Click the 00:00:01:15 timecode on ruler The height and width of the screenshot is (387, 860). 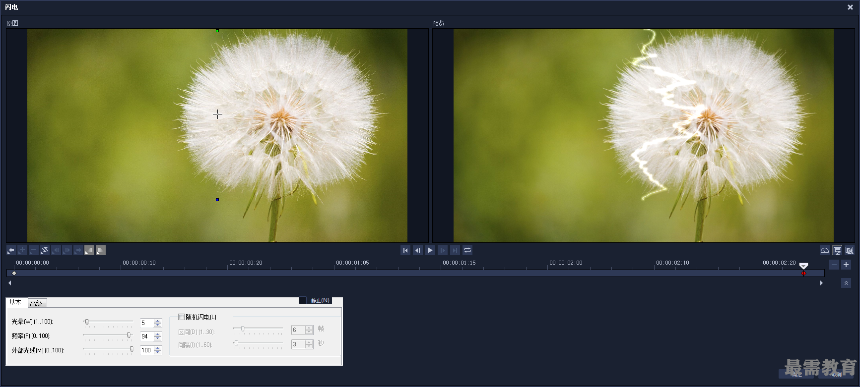pos(459,263)
